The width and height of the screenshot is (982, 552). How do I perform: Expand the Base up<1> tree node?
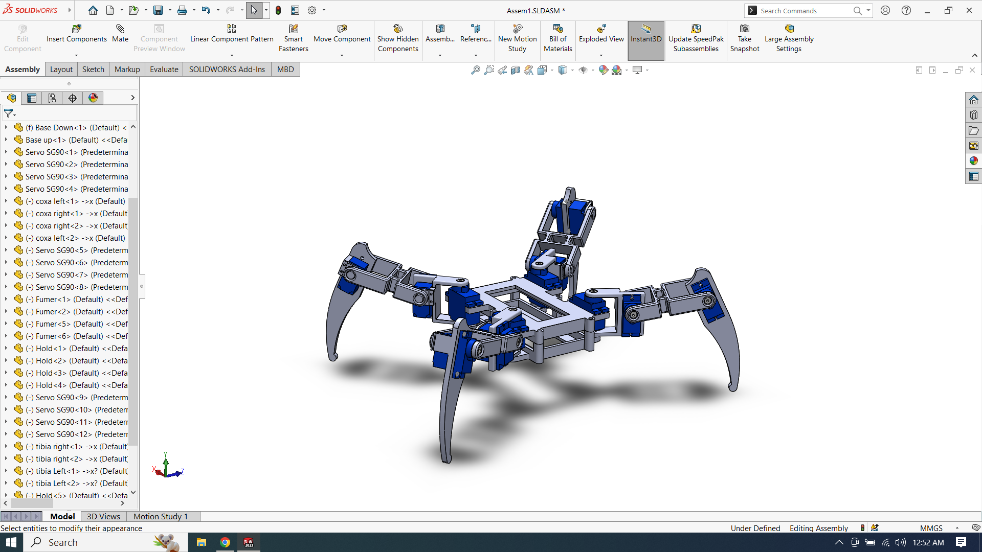(x=6, y=140)
